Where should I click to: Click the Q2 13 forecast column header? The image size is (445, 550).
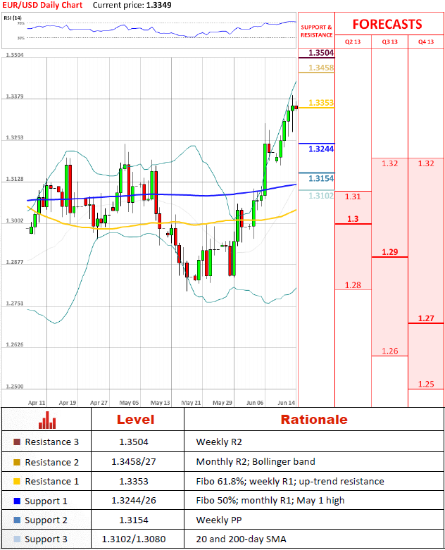[x=353, y=42]
